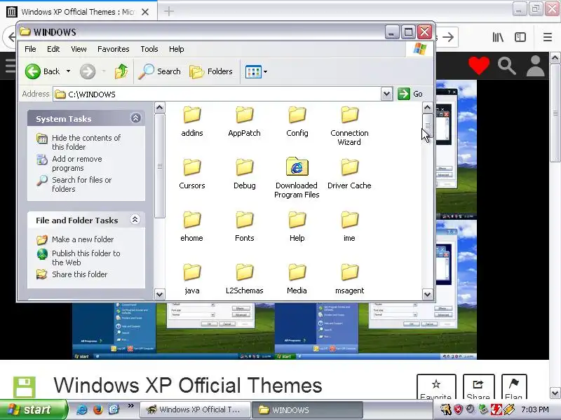Open the Edit menu

[x=53, y=49]
